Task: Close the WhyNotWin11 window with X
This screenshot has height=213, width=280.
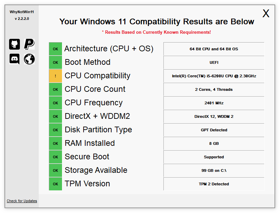Action: point(266,14)
